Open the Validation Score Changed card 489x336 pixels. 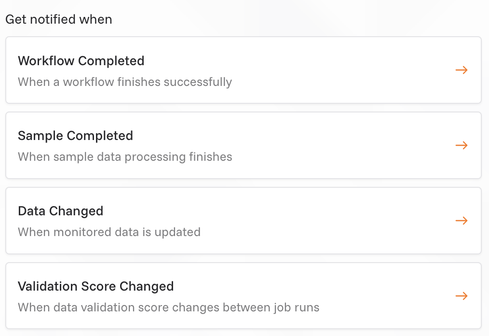tap(243, 296)
